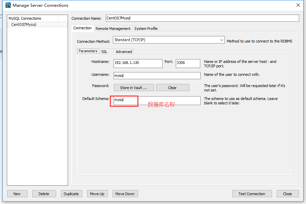Click the Username input field
306x204 pixels.
(157, 75)
